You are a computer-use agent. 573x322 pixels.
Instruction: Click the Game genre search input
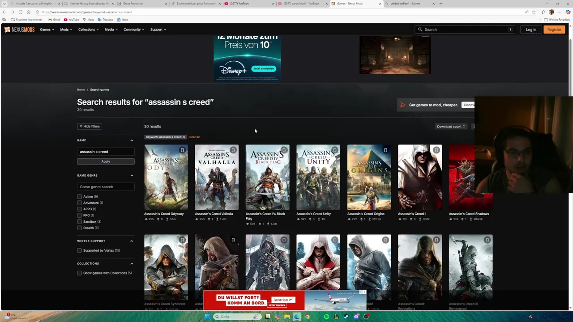click(x=106, y=187)
